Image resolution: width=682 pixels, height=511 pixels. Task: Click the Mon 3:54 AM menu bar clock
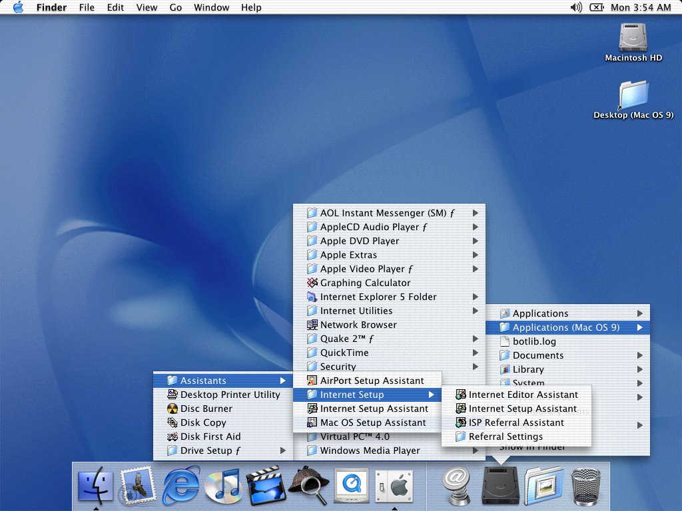(640, 7)
